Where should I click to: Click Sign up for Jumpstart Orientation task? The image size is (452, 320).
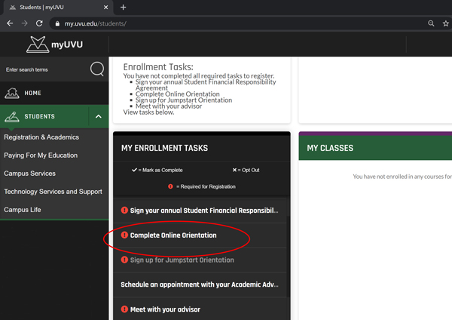[200, 260]
